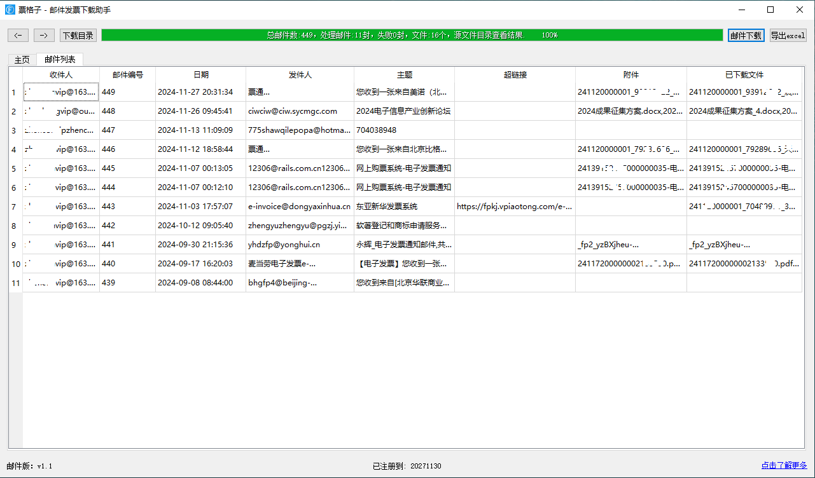Click date cell 2024-10-12 09:05:40
Screen dimensions: 815x478
200,226
